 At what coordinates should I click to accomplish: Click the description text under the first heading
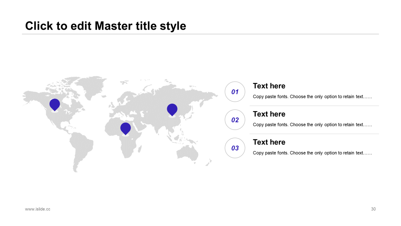pos(312,97)
